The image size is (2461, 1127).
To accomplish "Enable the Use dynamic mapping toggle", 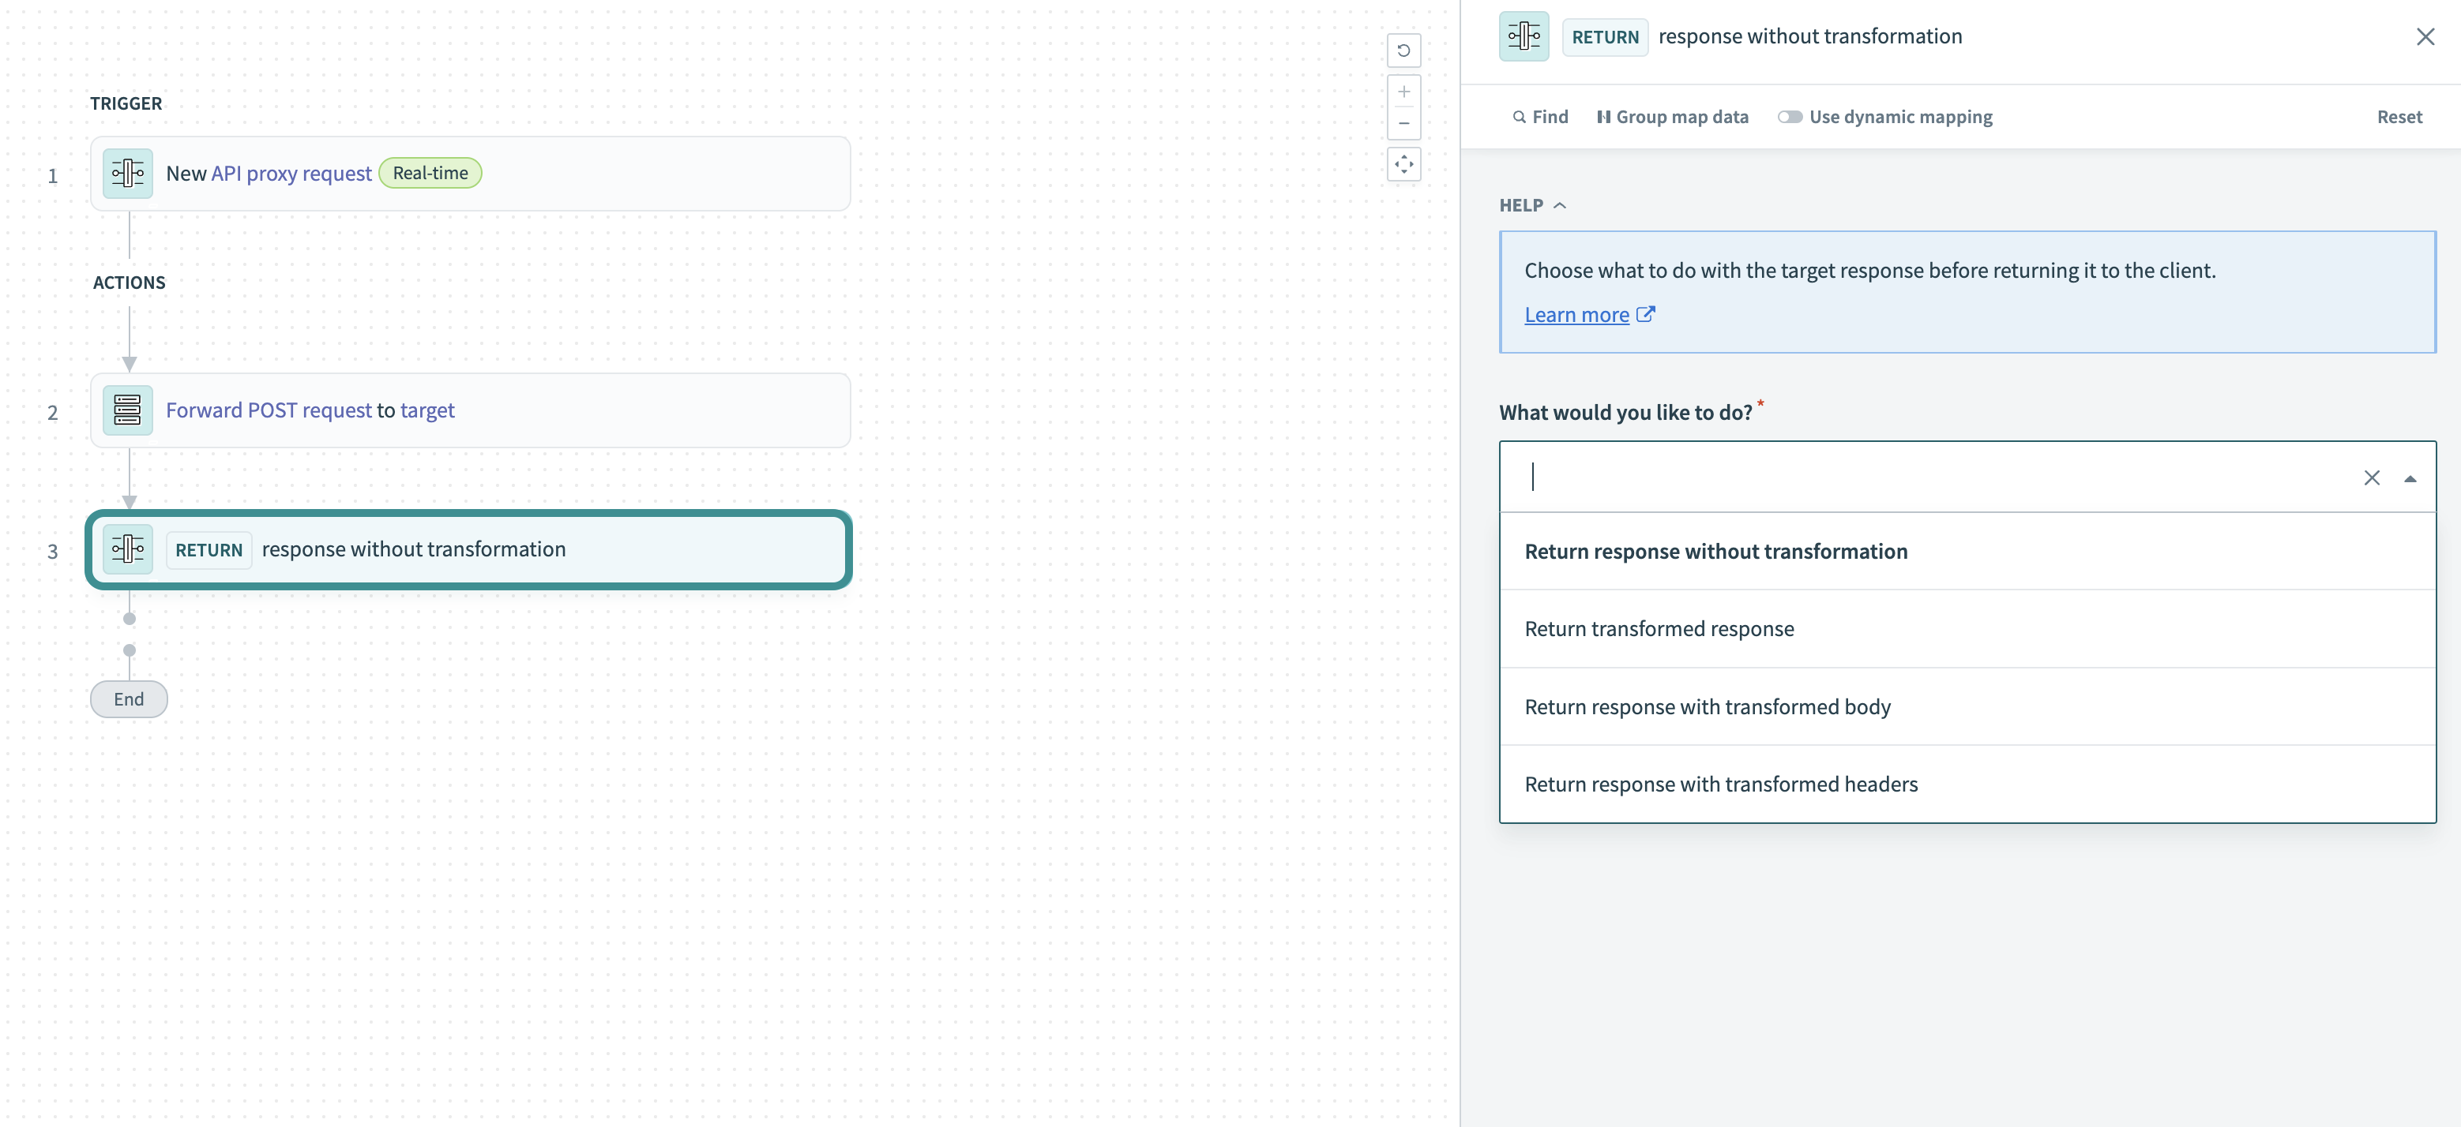I will [x=1791, y=117].
